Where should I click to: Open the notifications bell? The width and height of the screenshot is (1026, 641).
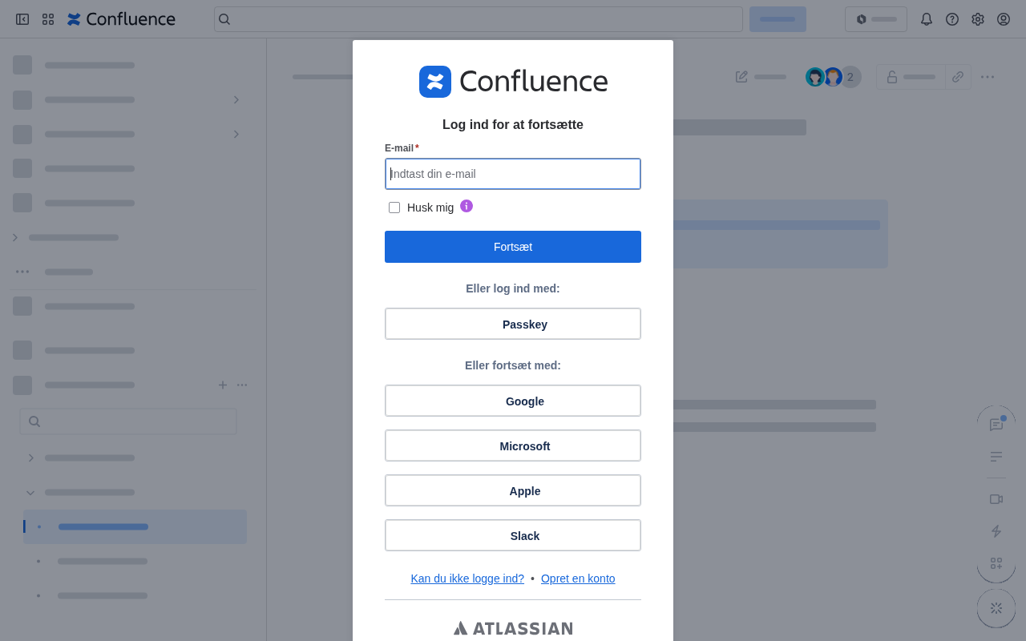(x=927, y=19)
